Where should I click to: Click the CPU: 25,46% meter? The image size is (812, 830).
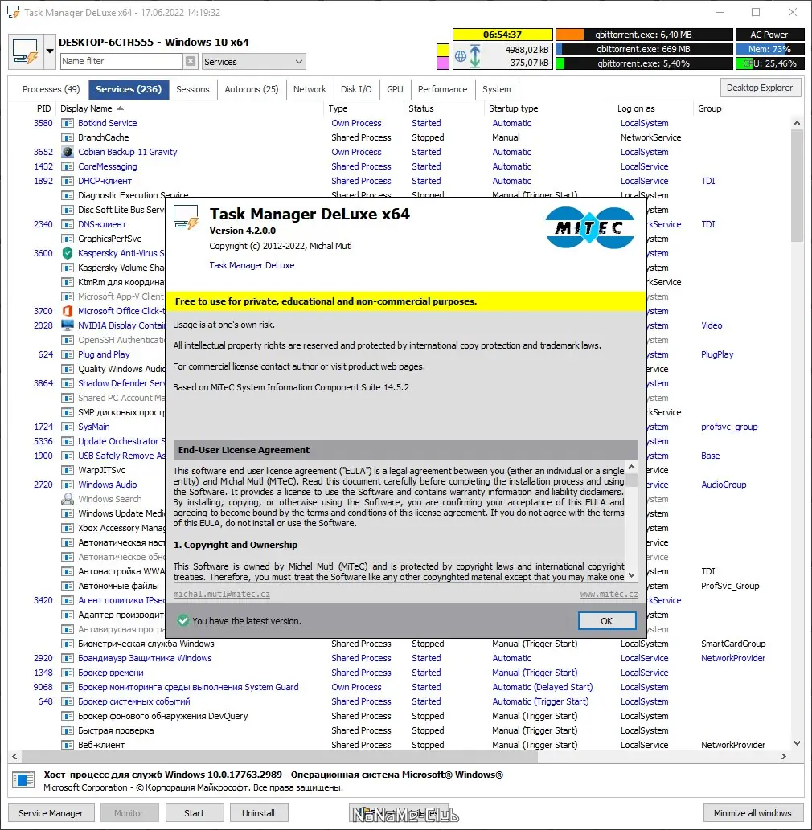769,63
